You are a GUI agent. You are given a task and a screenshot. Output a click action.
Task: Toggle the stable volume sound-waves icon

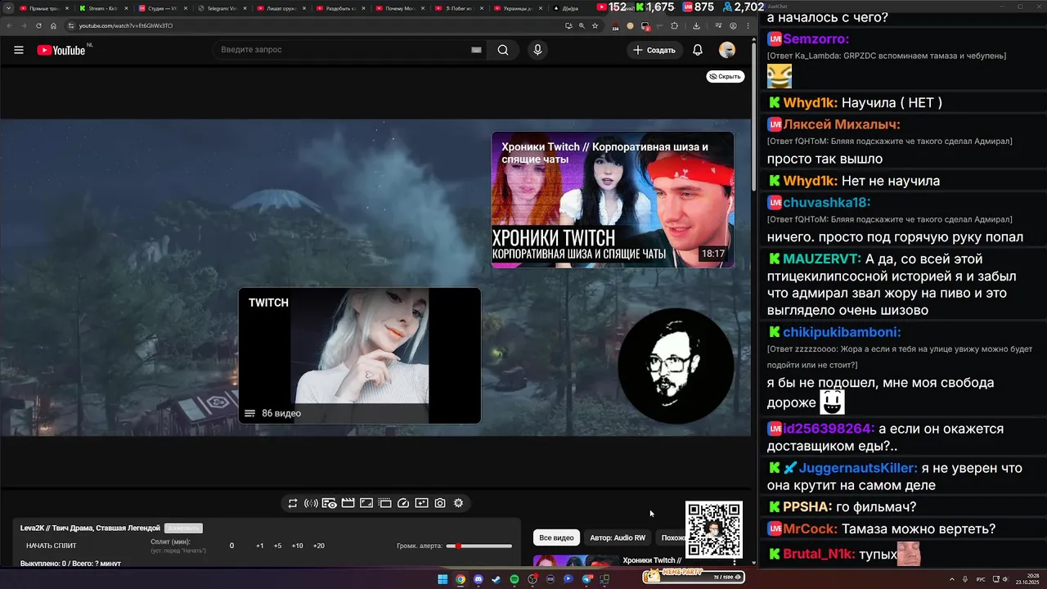click(311, 503)
